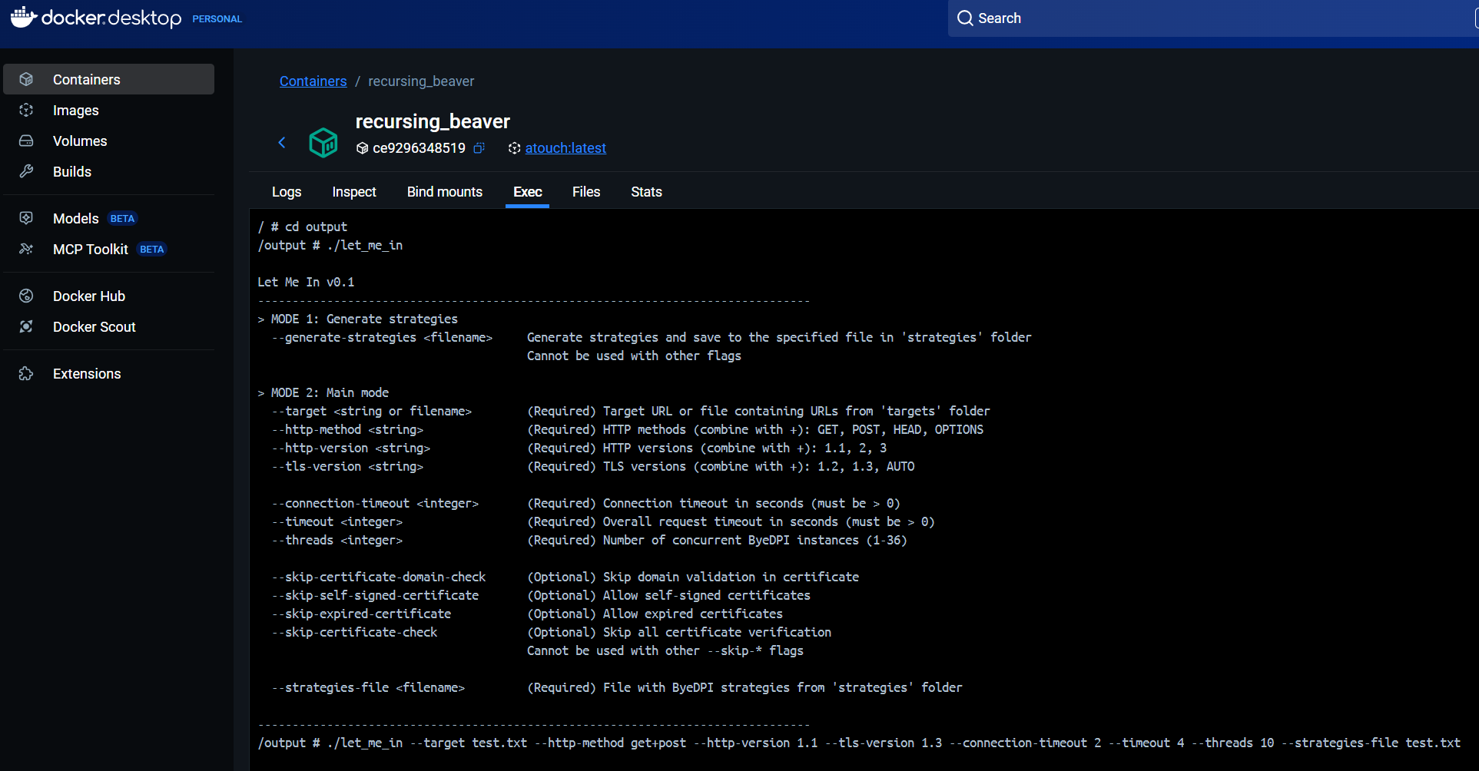Click the Volumes drive icon in sidebar
1479x771 pixels.
tap(26, 141)
